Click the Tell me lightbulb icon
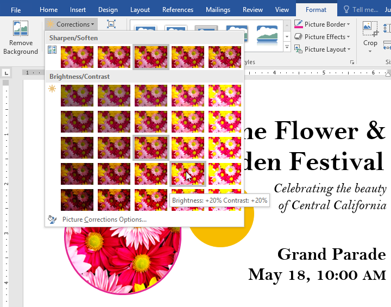This screenshot has width=391, height=307. [x=346, y=10]
